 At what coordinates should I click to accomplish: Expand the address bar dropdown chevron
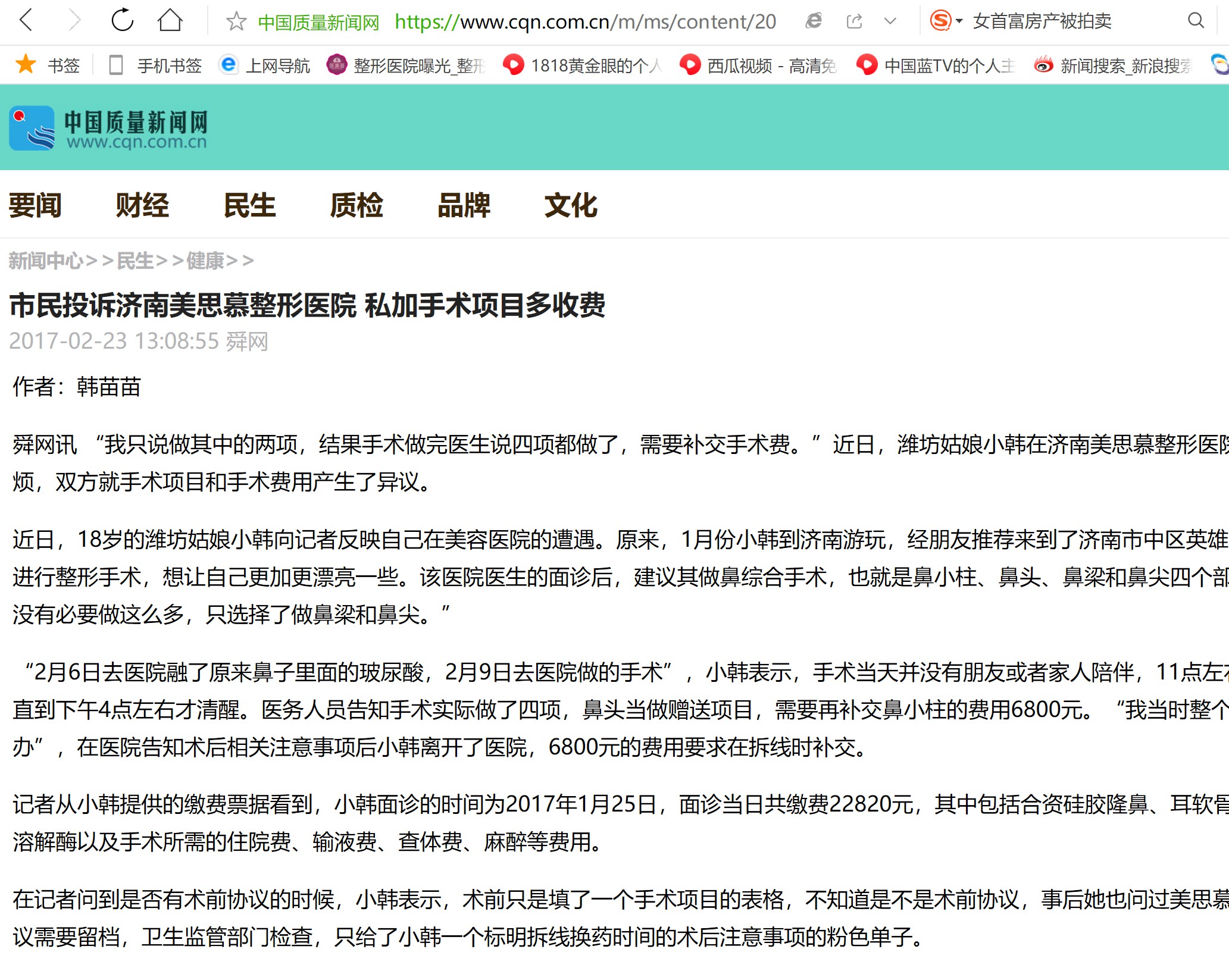point(890,21)
